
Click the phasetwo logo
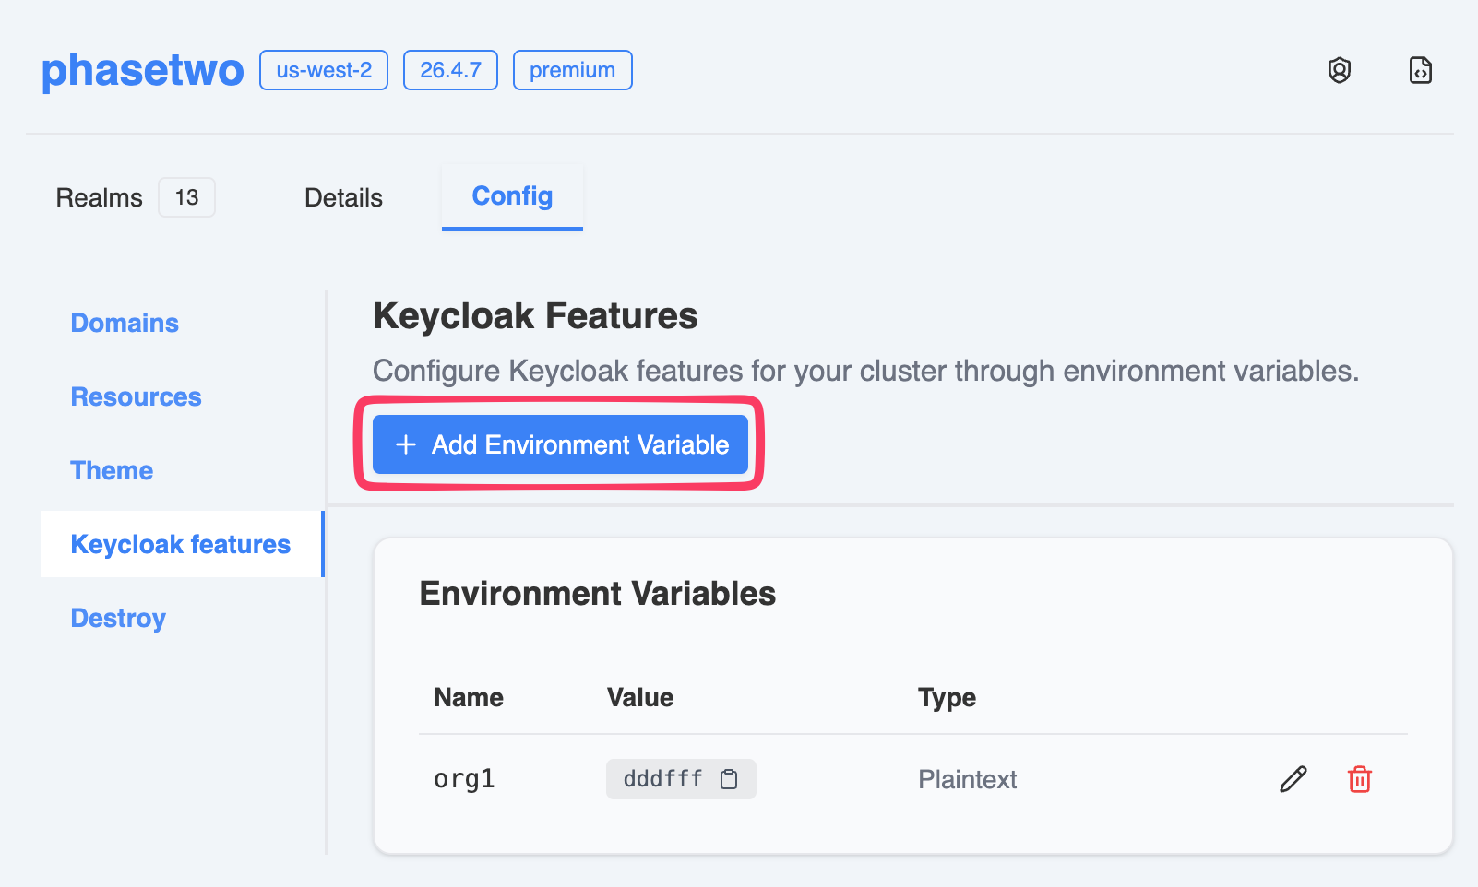(141, 69)
